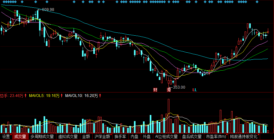The image size is (274, 140).
Task: Select the 外盘 tab
Action: pyautogui.click(x=147, y=136)
